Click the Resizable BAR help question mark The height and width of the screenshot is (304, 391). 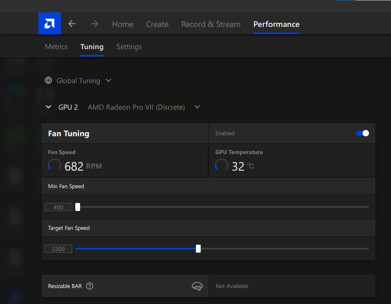90,286
